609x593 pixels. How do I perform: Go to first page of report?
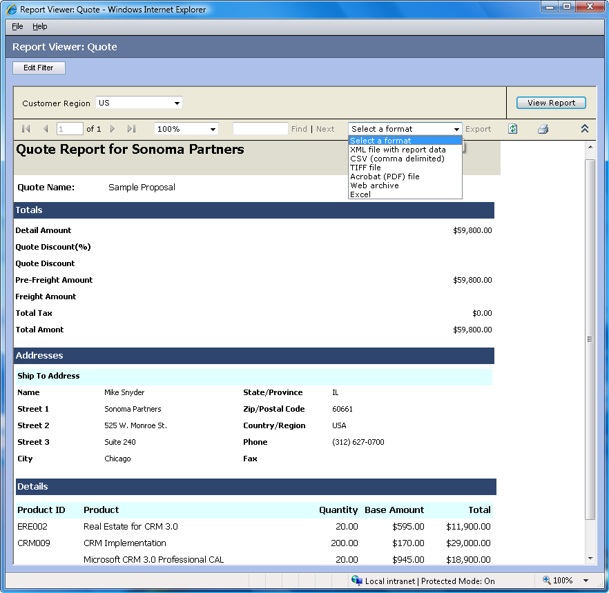(x=26, y=129)
